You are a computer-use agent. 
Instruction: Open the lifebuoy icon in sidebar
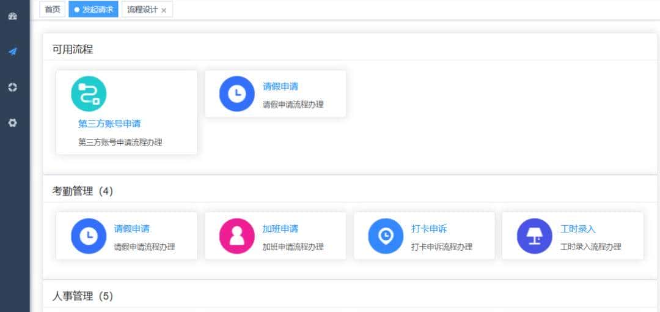(x=13, y=87)
